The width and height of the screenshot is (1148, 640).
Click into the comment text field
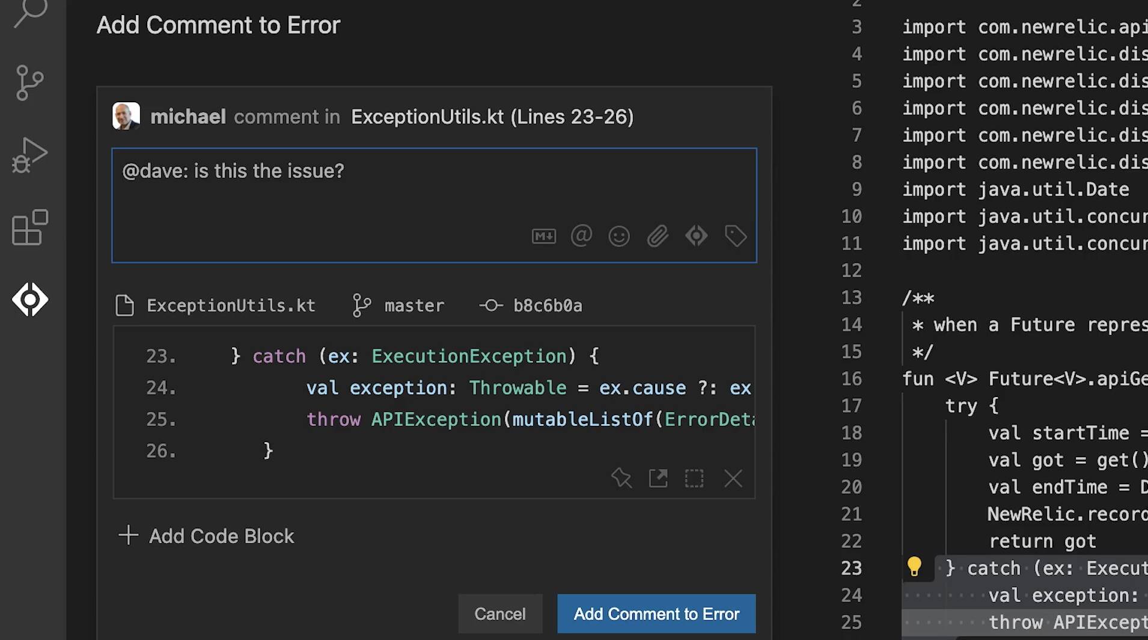tap(434, 205)
